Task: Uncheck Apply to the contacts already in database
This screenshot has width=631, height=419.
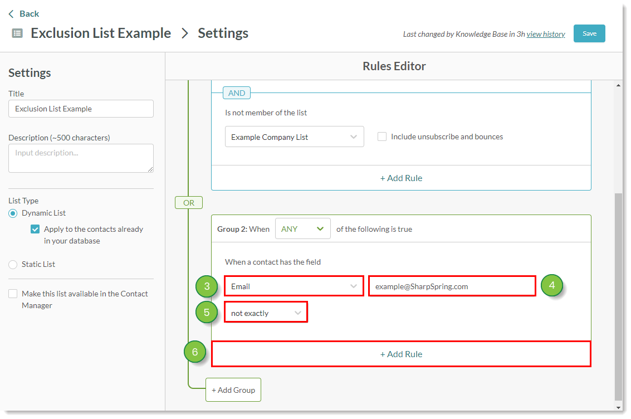Action: (35, 229)
